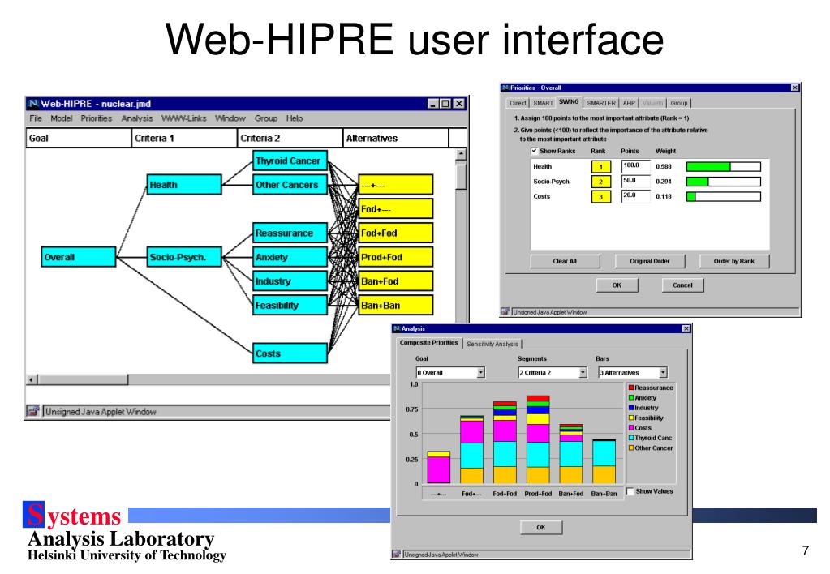
Task: Click the Costs points field 20.0
Action: (635, 195)
